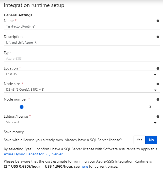Click the info icon next to Node number
Screen dimensions: 163x173
(158, 99)
